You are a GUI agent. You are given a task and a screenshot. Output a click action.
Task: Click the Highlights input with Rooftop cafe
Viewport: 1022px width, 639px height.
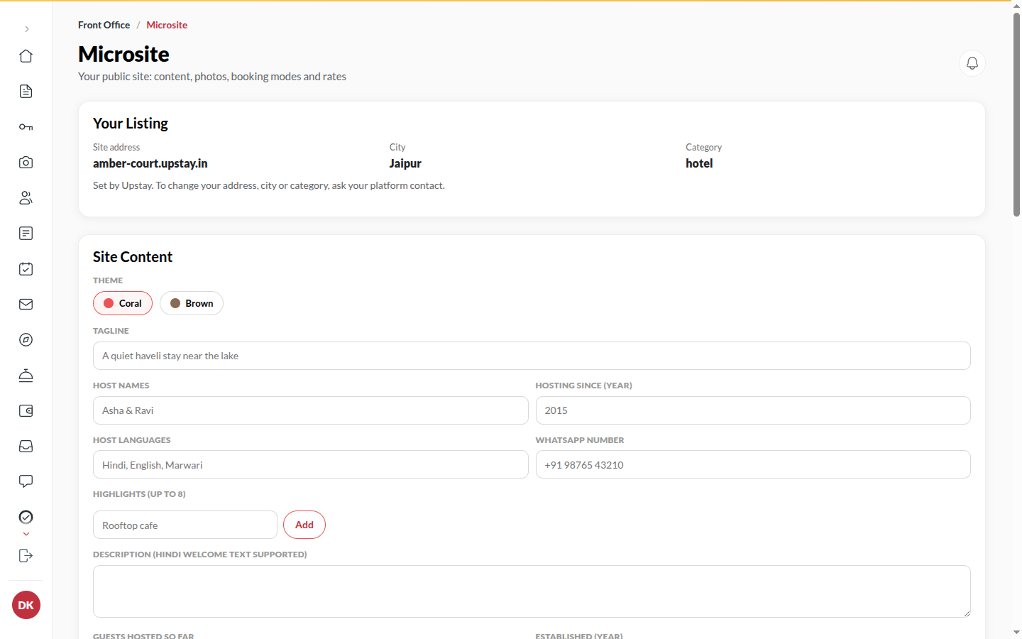tap(185, 525)
